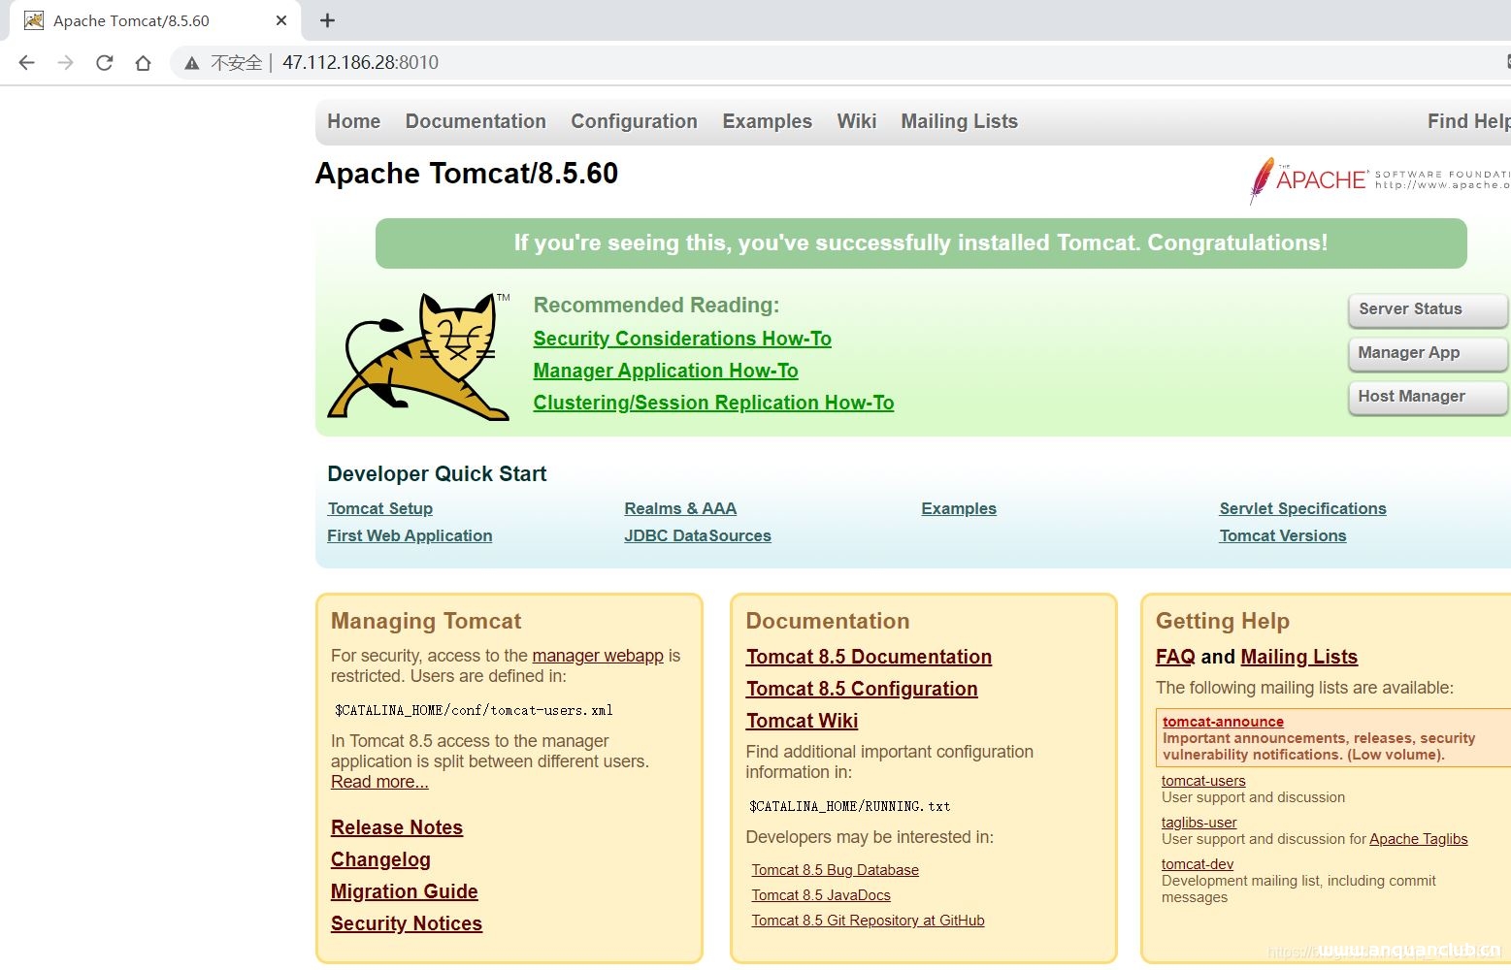Open a new tab with the plus icon

click(x=327, y=19)
